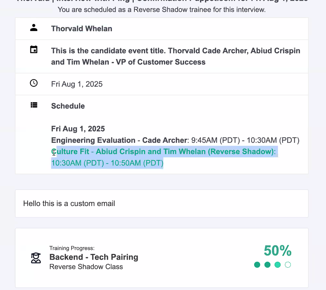
Task: Click the 50% training progress figure
Action: [x=277, y=251]
